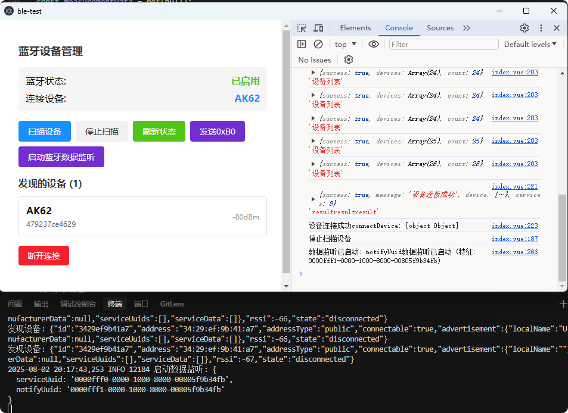
Task: Click the No Issues label
Action: tap(315, 60)
